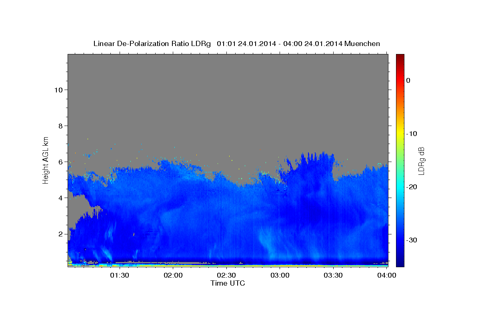Image resolution: width=480 pixels, height=320 pixels.
Task: Click 'Muenchen' location text in title
Action: coord(362,44)
